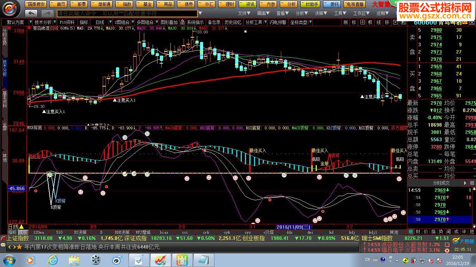The width and height of the screenshot is (476, 267).
Task: Select the 技术分析 side tab
Action: (5, 68)
